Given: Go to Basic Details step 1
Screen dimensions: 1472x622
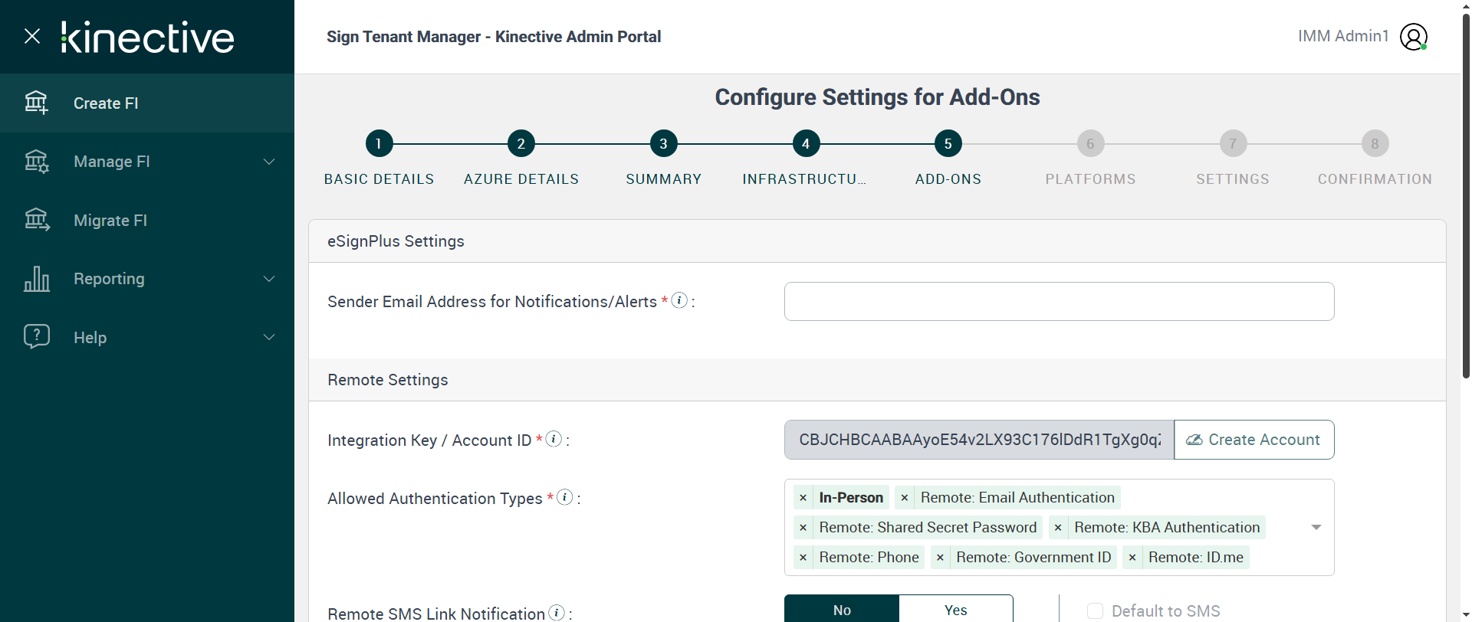Looking at the screenshot, I should click(379, 143).
